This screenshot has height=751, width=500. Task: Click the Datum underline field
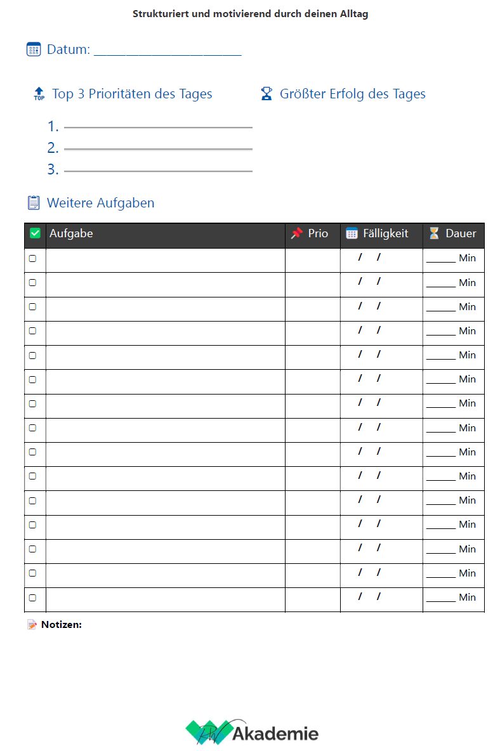168,51
